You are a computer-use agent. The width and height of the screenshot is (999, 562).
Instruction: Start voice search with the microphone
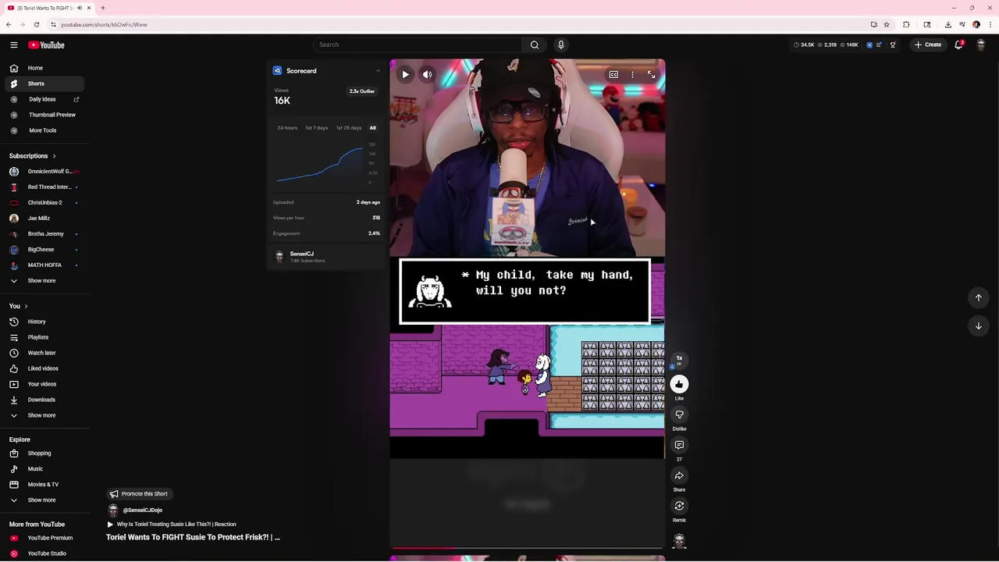click(560, 44)
